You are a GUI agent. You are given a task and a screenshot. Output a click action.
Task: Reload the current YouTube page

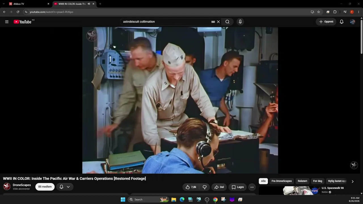pos(18,12)
